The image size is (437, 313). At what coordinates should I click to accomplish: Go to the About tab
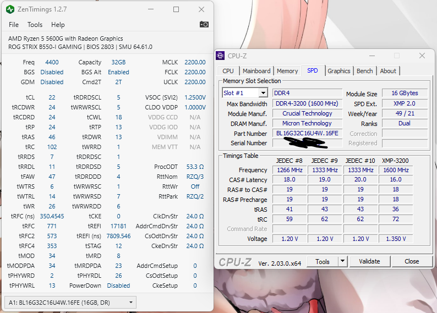point(388,71)
